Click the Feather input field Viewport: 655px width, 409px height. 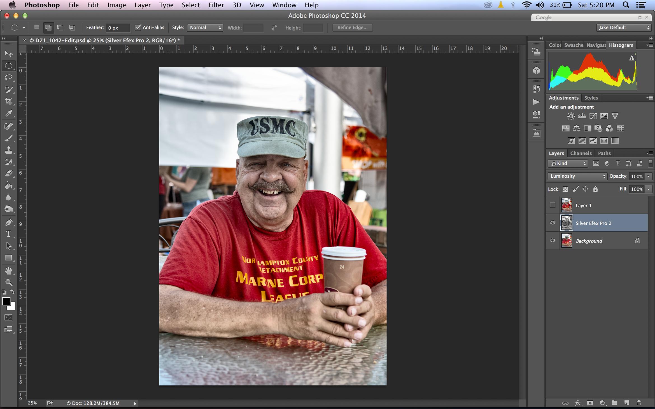click(x=118, y=28)
